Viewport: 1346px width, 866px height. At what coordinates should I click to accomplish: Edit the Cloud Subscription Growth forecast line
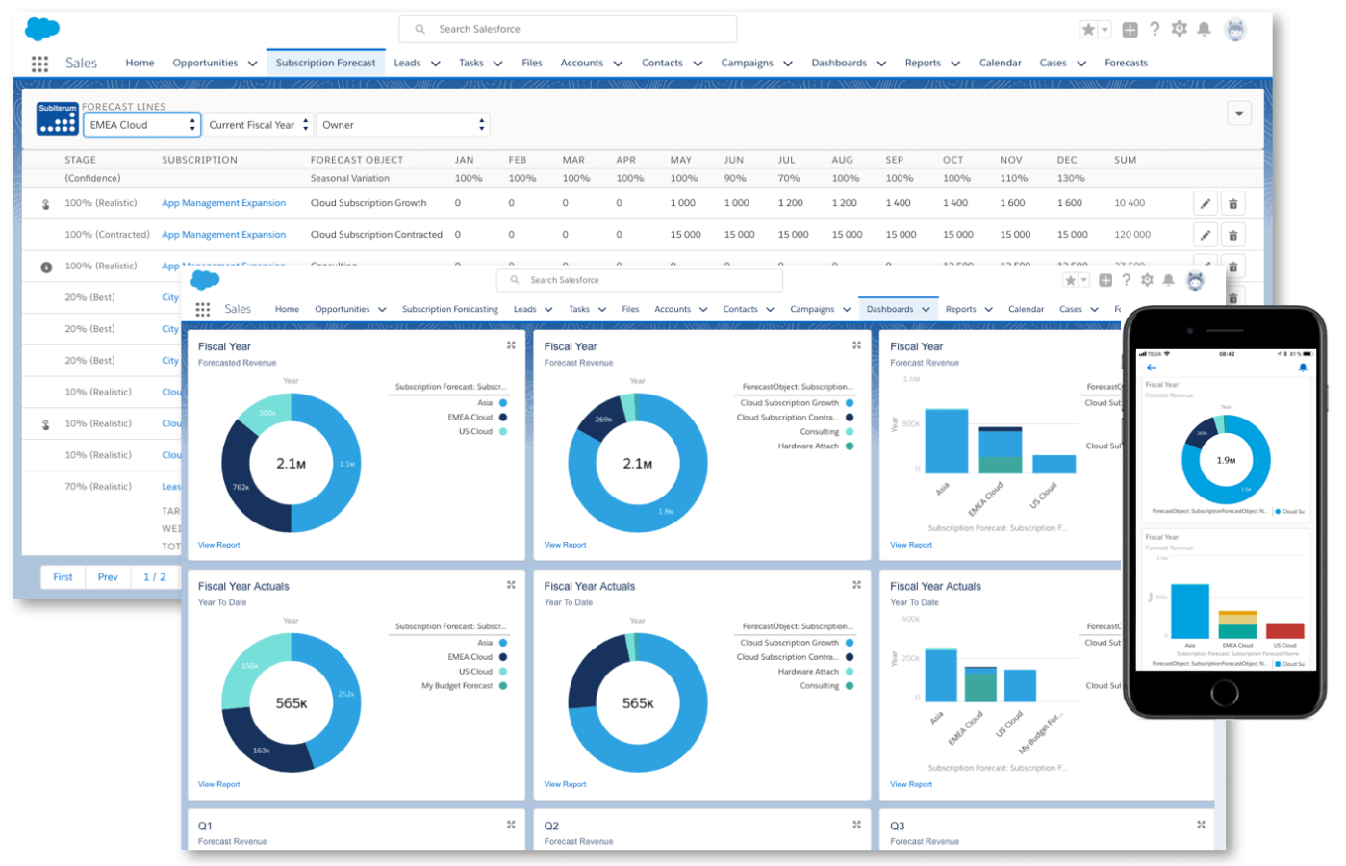tap(1205, 203)
